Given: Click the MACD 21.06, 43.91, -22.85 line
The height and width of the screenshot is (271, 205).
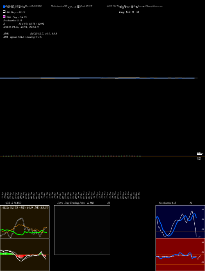Looking at the screenshot, I should 21,27.
